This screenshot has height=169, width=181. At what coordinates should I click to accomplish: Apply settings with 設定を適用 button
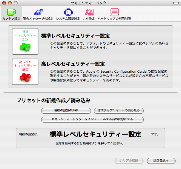pos(161,161)
